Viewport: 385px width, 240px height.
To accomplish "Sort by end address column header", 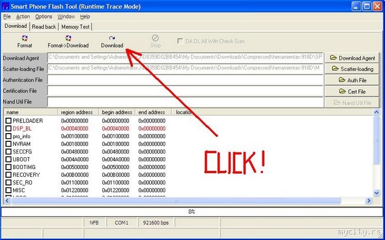I will pyautogui.click(x=153, y=112).
